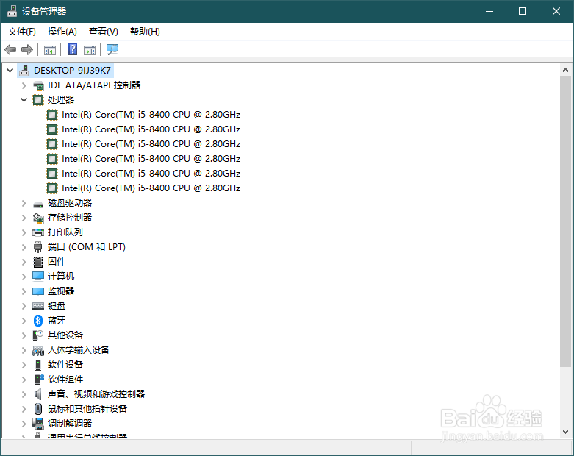Click the Back arrow toolbar icon
574x456 pixels.
pyautogui.click(x=10, y=49)
